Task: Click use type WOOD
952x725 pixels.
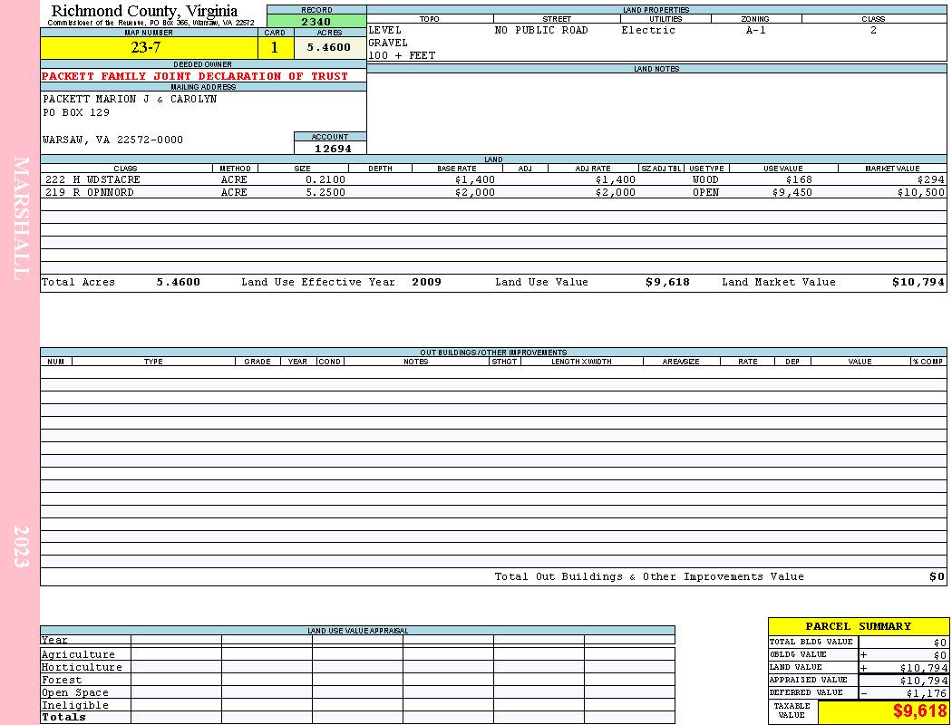Action: point(705,180)
